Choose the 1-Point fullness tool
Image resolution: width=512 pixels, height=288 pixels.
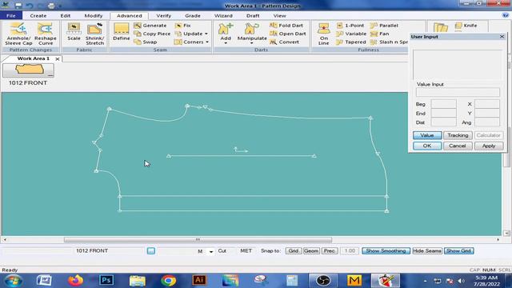350,26
